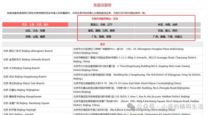
Task: Open the 广东、海南、青海 tab
Action: coord(101,36)
